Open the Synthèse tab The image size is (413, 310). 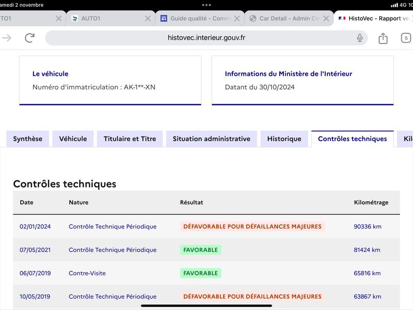point(28,139)
